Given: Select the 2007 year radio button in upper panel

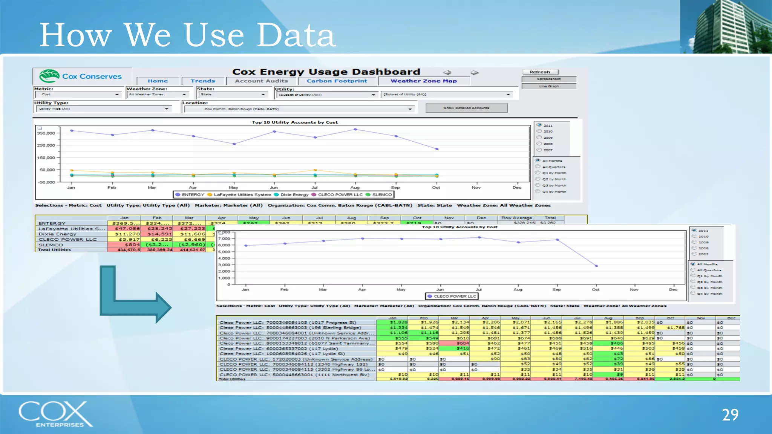Looking at the screenshot, I should [539, 150].
